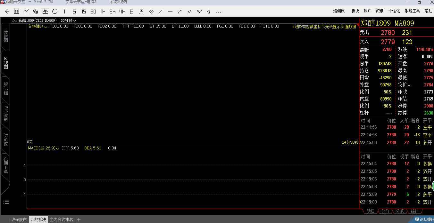Switch to 15 minute period
Screen dimensions: 434x223
click(84, 12)
